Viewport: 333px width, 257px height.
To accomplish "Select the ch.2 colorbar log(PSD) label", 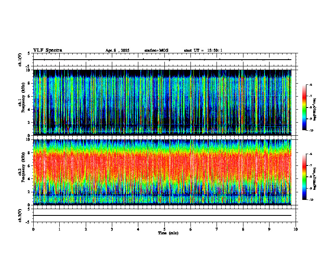I will coord(315,178).
